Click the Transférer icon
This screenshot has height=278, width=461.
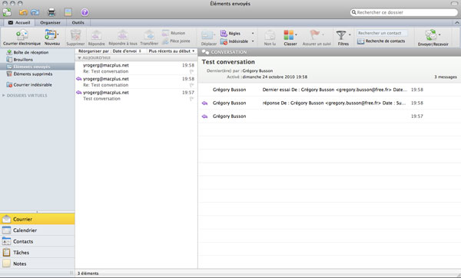(x=149, y=35)
